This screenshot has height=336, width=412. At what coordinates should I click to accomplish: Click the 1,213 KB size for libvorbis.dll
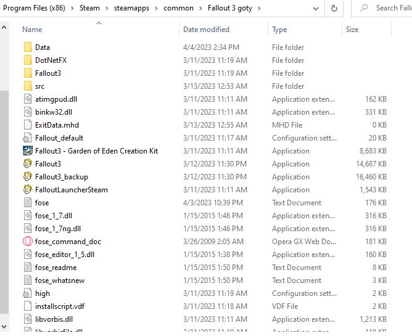click(x=373, y=319)
